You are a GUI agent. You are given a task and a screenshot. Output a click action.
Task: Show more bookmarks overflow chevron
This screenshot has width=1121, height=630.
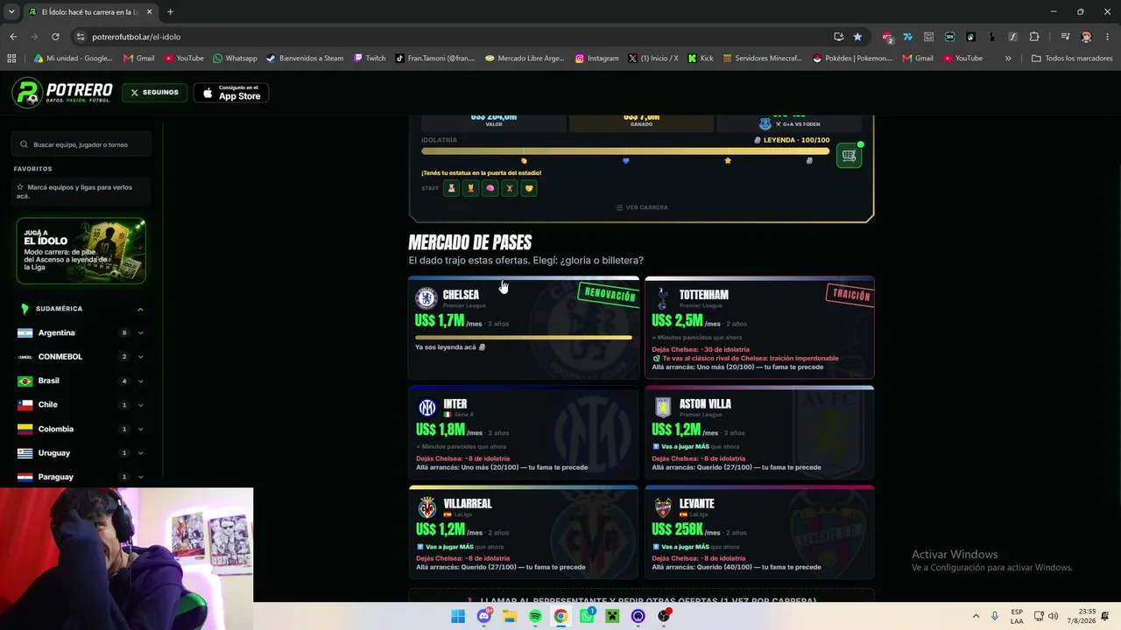[1008, 59]
